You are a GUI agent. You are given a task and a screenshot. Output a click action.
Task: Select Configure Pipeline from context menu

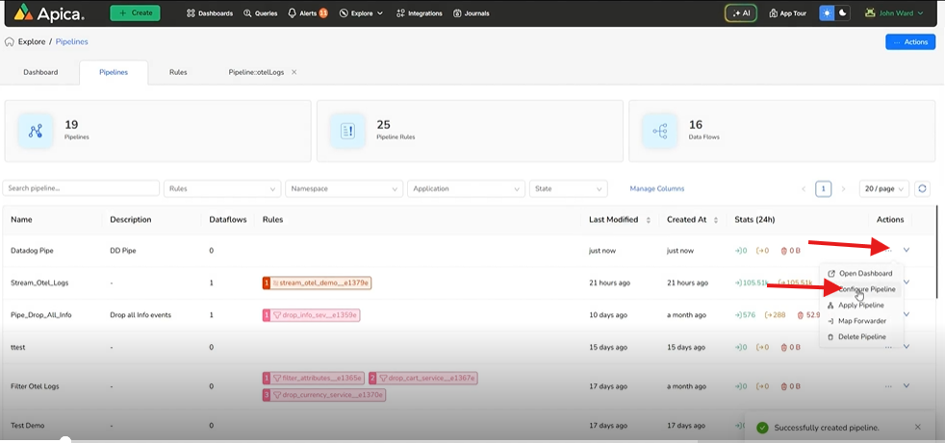tap(866, 289)
